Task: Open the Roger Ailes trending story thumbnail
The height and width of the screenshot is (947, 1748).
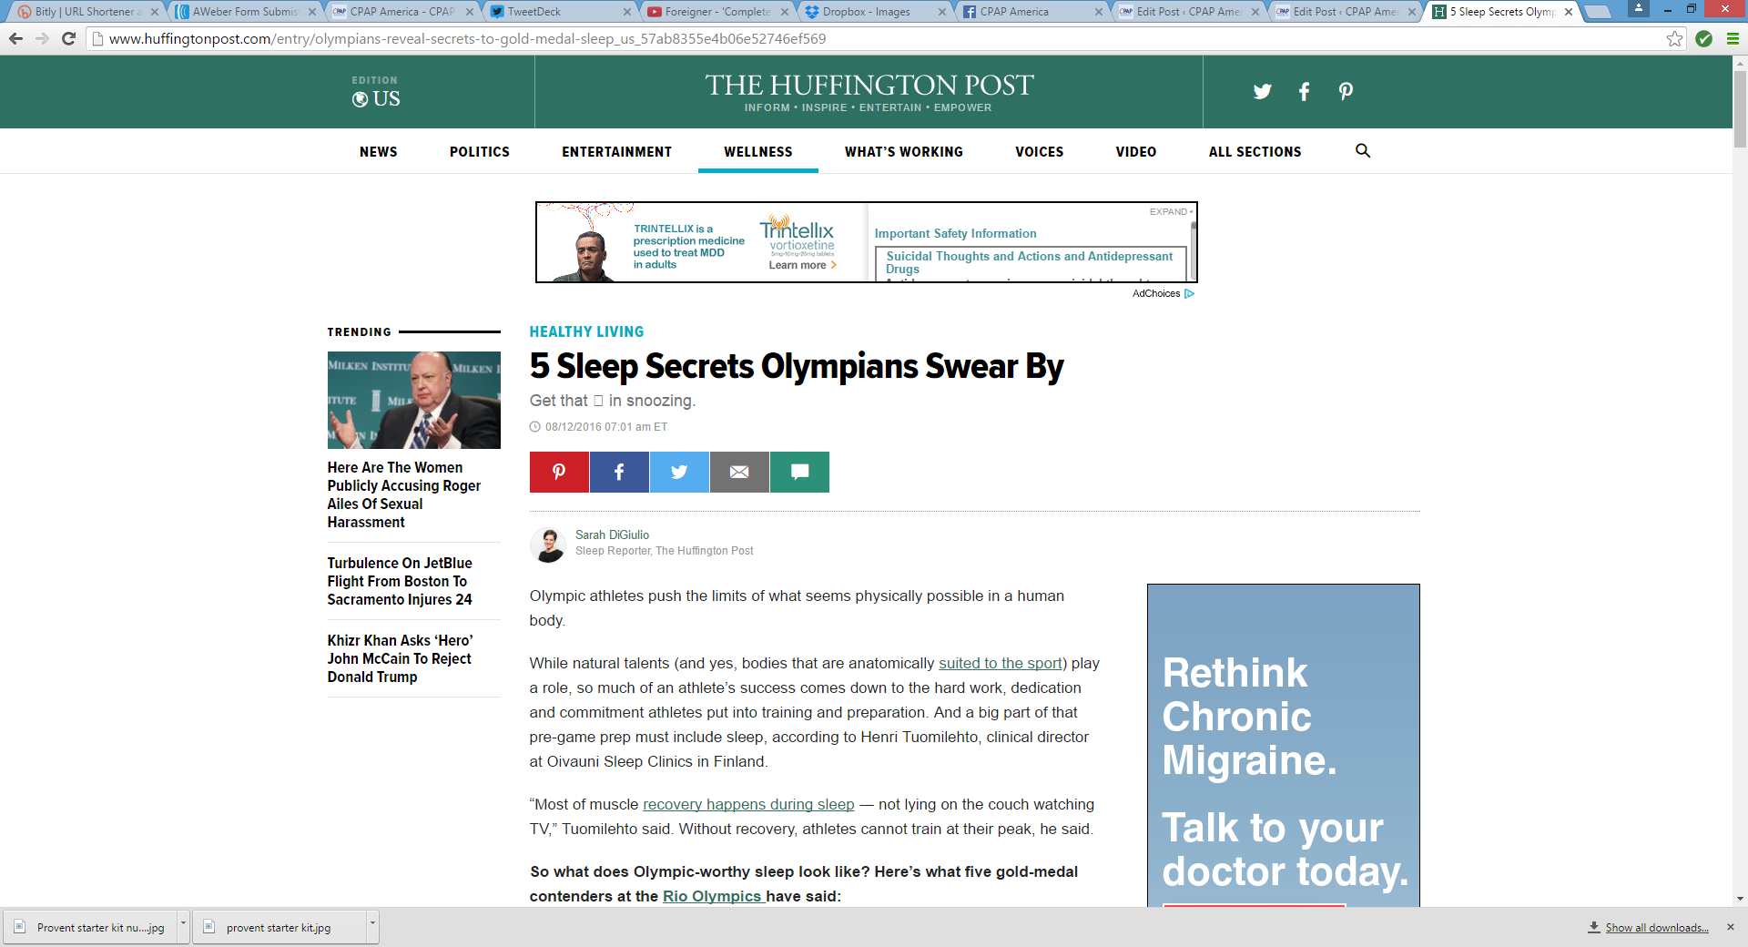Action: click(x=413, y=400)
